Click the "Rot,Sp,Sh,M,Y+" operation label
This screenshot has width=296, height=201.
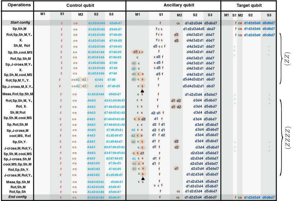point(19,35)
